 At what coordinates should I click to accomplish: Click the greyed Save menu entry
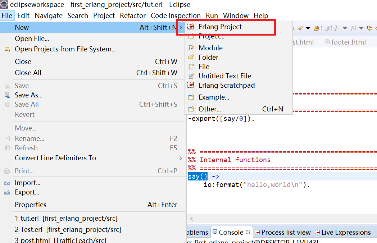(93, 86)
